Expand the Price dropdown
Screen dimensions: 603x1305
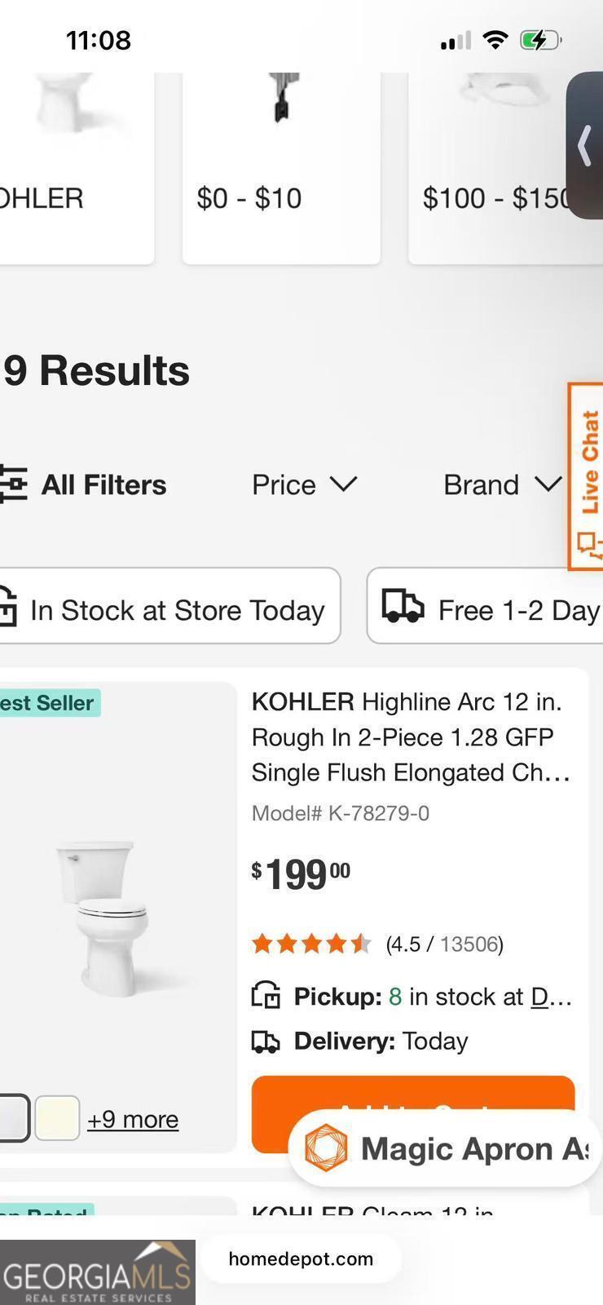tap(304, 484)
